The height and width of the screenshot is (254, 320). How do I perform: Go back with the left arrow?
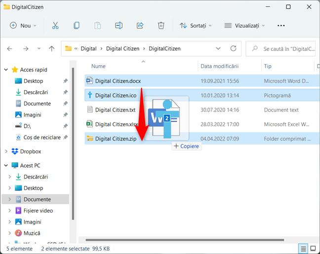9,49
